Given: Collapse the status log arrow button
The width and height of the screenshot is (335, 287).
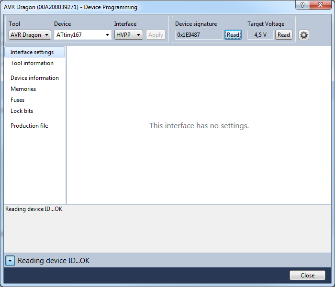Looking at the screenshot, I should [10, 261].
